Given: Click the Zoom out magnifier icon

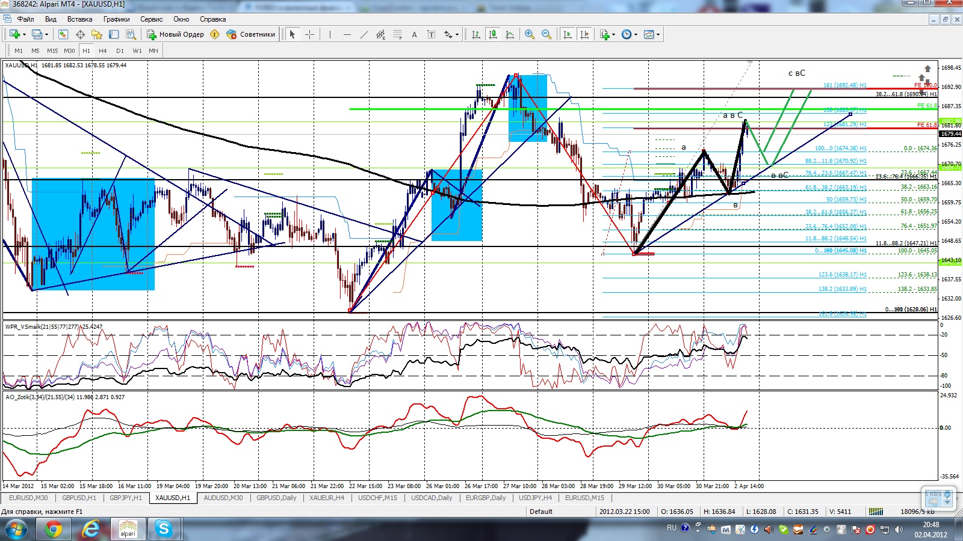Looking at the screenshot, I should tap(546, 34).
